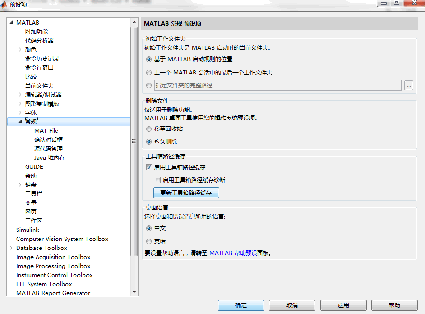Click the MATLAB logo icon in the title bar
Viewport: 425px width, 314px height.
click(3, 4)
